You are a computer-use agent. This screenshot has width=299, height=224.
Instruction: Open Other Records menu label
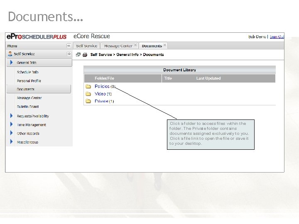point(28,134)
